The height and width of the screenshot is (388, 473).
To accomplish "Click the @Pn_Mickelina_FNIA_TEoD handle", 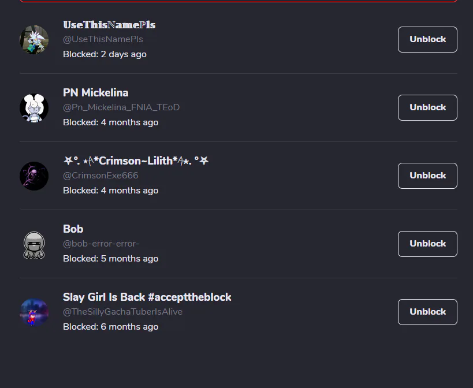I will pyautogui.click(x=121, y=107).
